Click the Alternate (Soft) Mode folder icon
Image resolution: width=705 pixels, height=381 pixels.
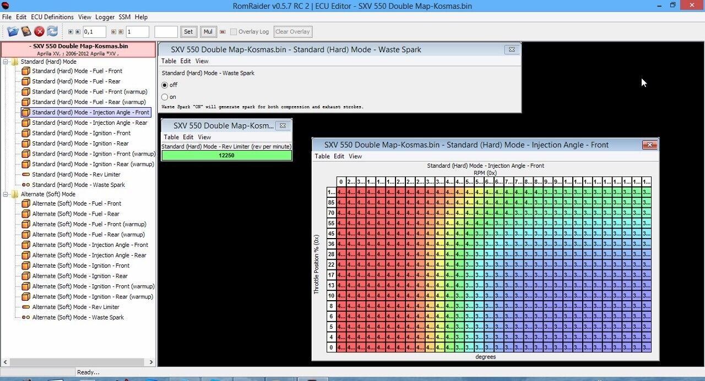[x=14, y=194]
